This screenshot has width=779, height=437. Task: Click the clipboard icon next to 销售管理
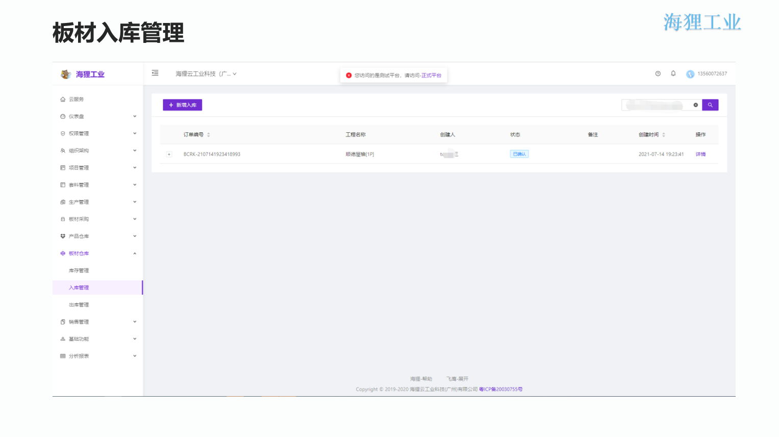[x=63, y=322]
